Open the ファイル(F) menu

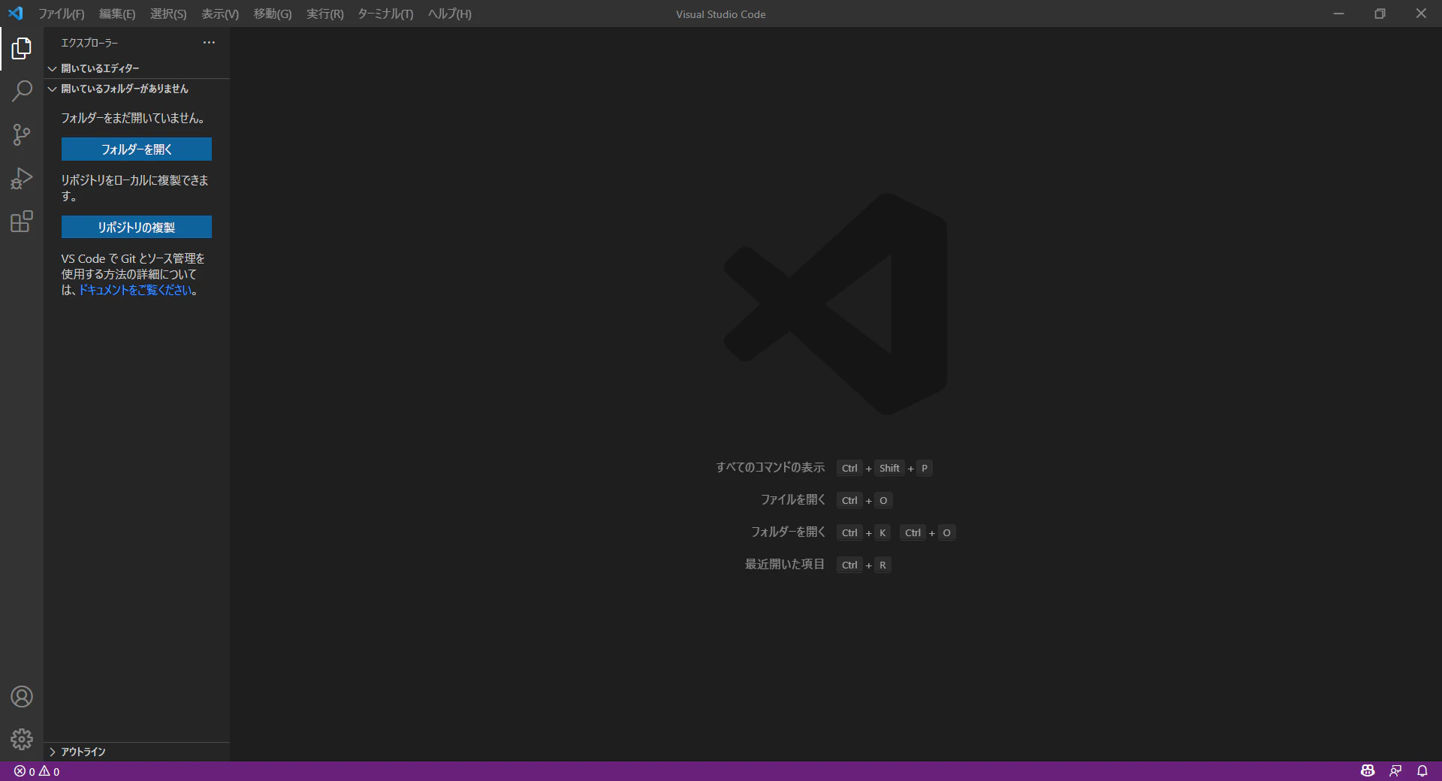[x=62, y=14]
